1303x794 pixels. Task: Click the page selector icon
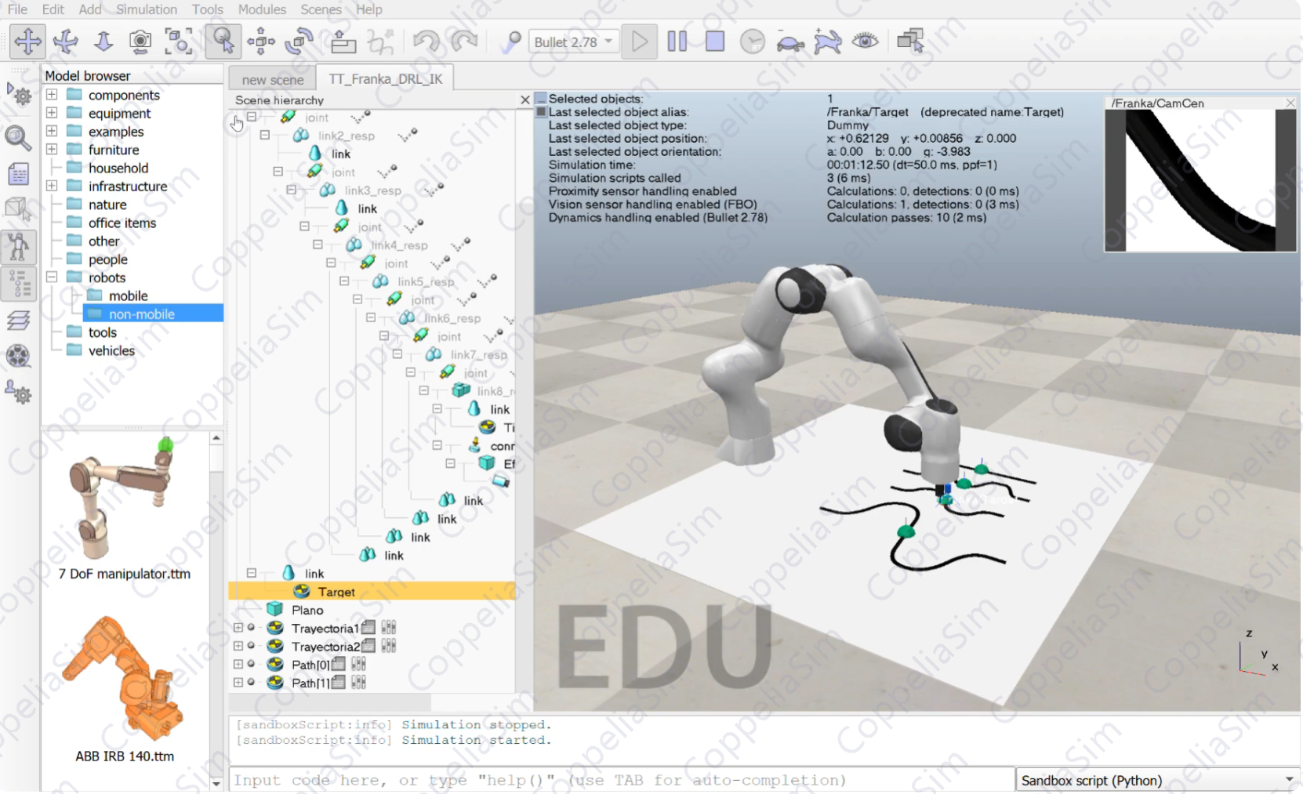tap(910, 40)
